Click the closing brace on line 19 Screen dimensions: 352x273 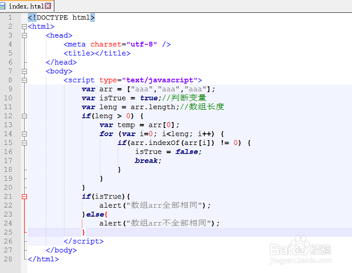[x=101, y=178]
